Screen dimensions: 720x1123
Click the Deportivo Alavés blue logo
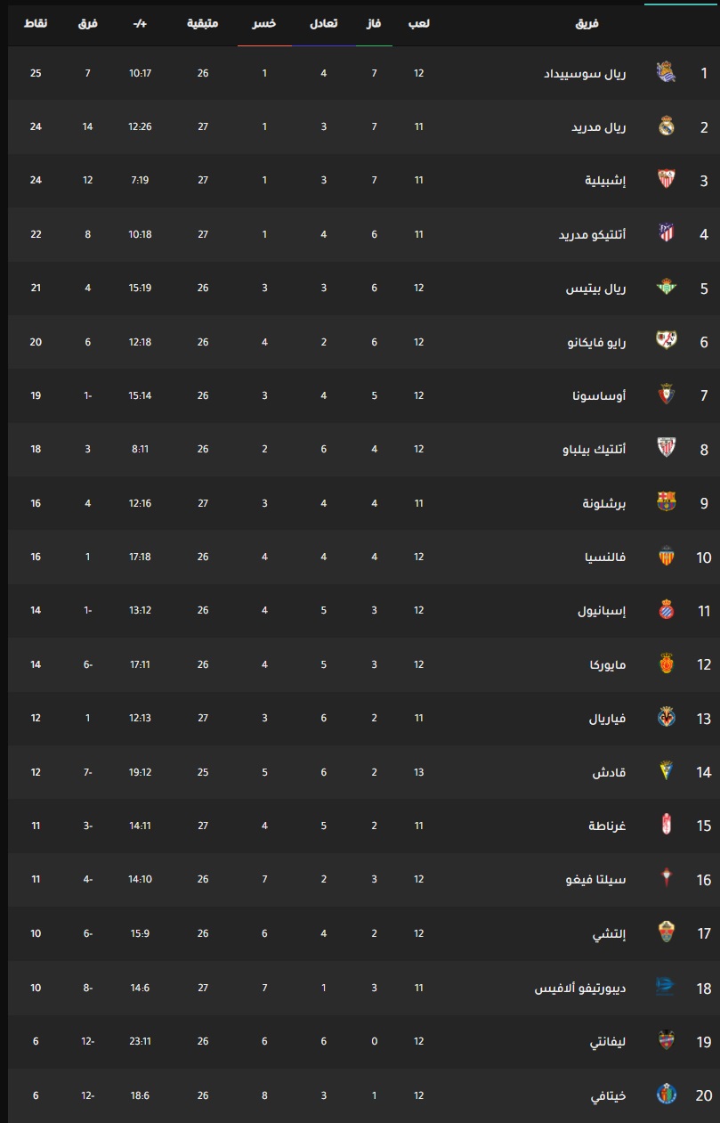[666, 987]
